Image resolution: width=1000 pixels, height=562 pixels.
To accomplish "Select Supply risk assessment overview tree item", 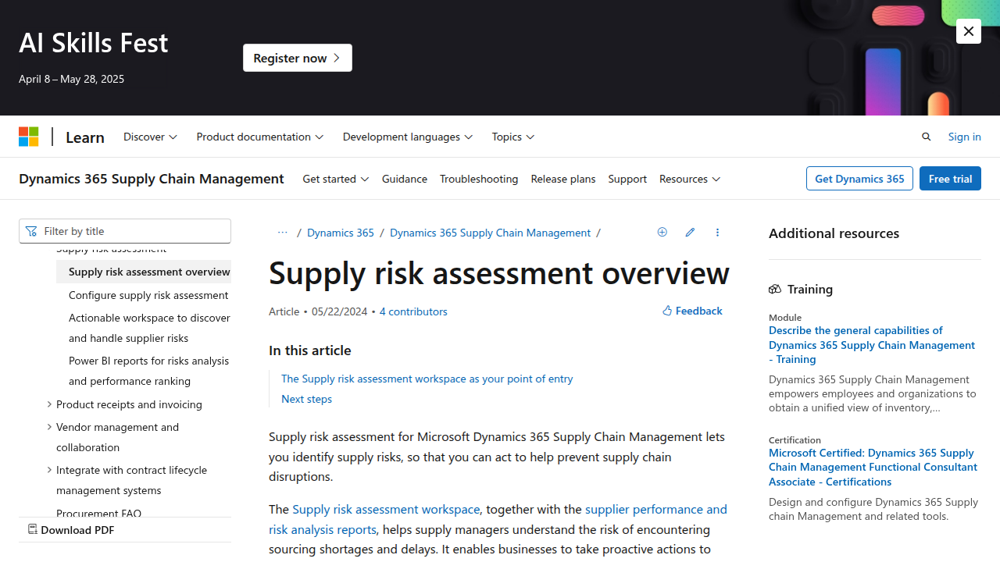I will coord(144,272).
